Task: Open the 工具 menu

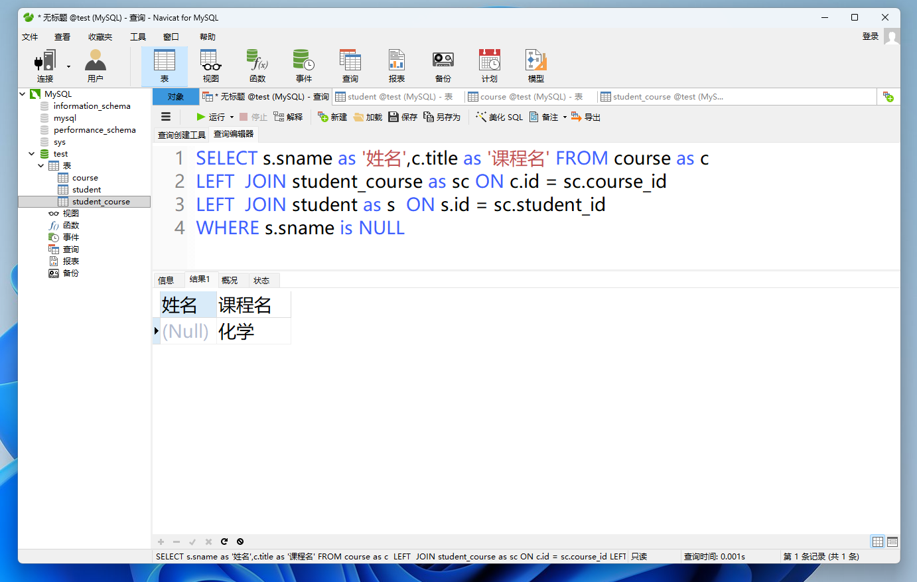Action: 138,37
